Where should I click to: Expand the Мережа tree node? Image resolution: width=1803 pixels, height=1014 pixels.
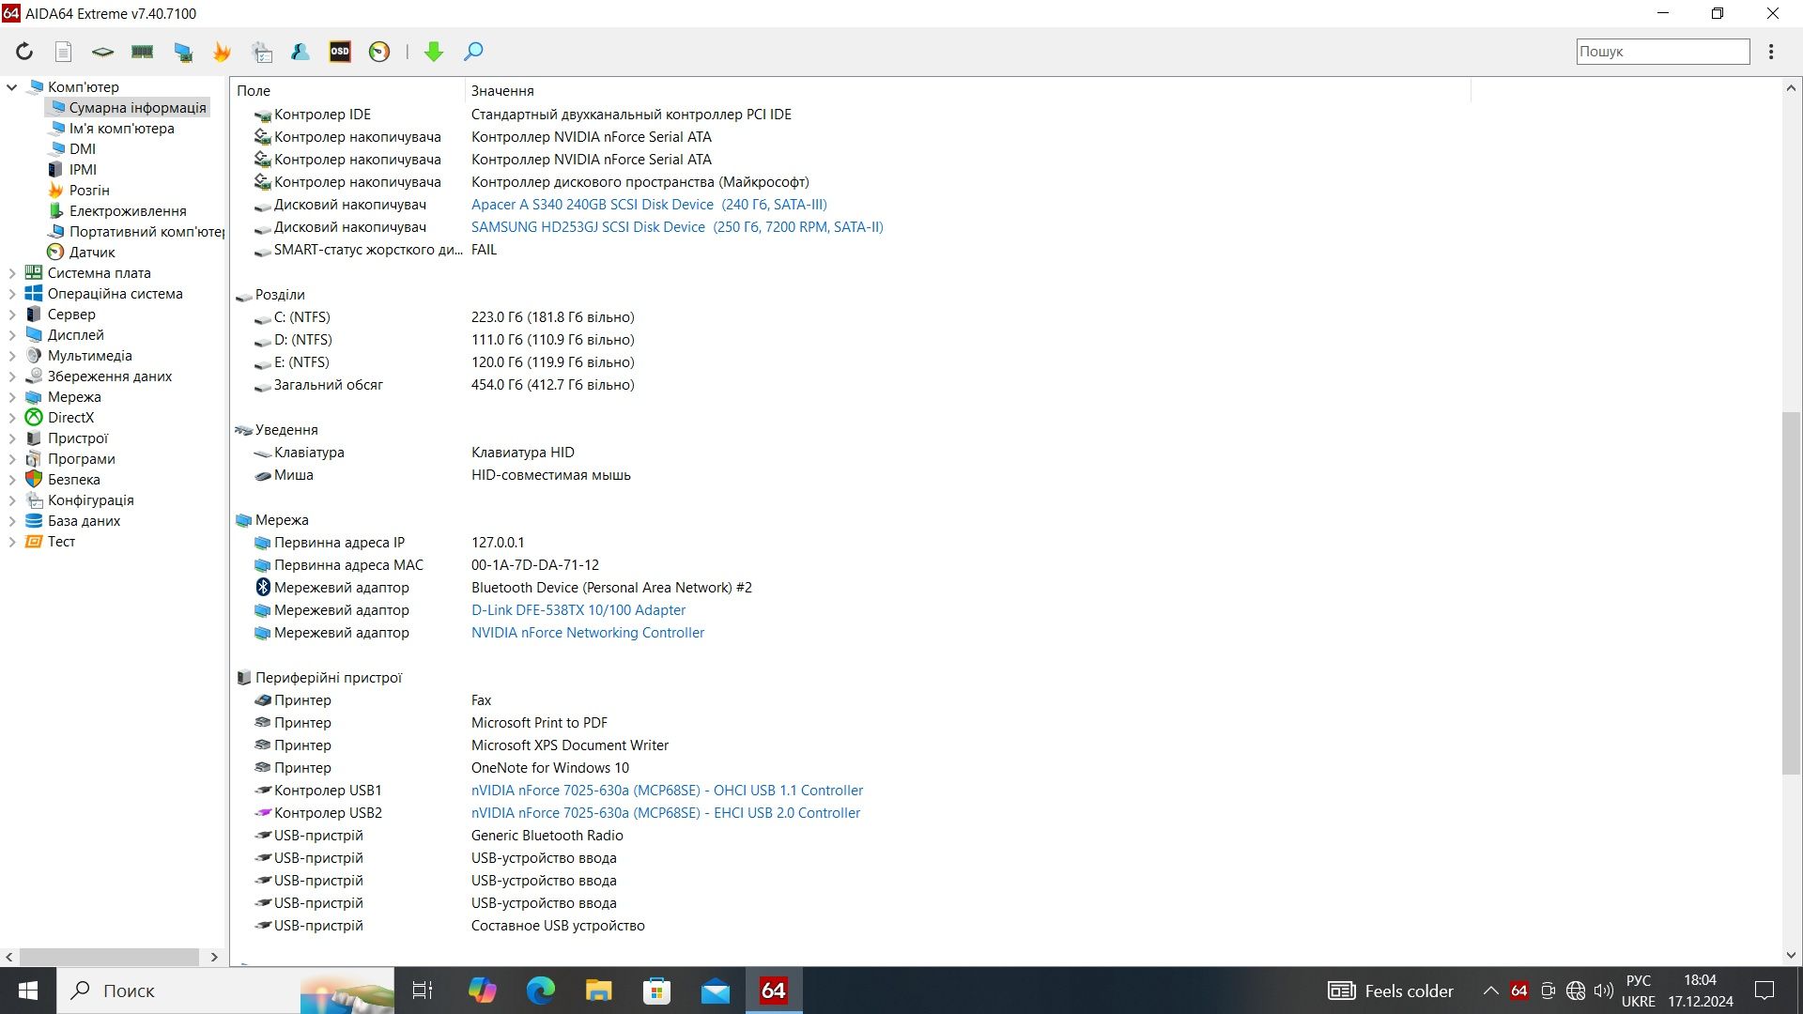point(12,397)
